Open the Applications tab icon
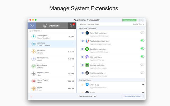 32,26
